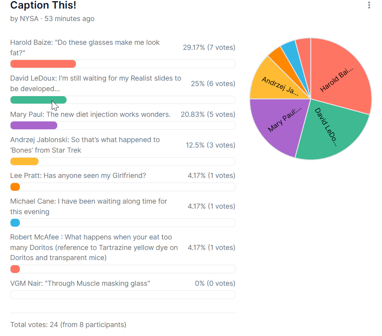Click Lee Pratt's orange vote bar

(x=15, y=187)
